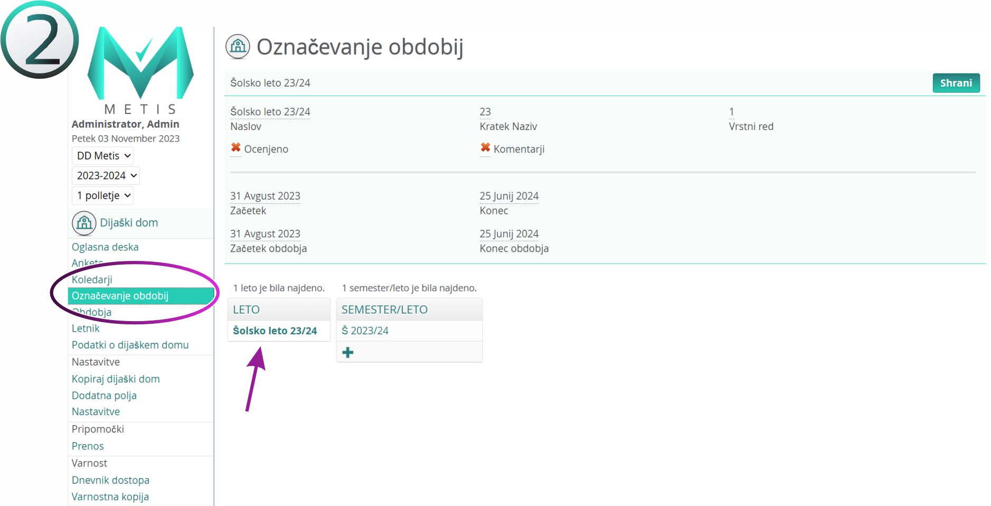Add a new semester with the plus icon
The width and height of the screenshot is (991, 506).
click(348, 352)
